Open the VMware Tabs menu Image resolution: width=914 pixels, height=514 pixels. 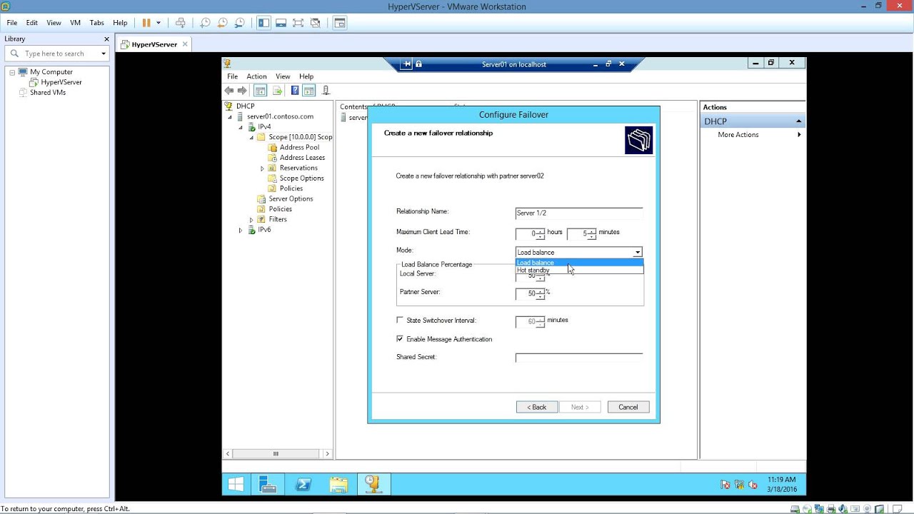point(97,23)
